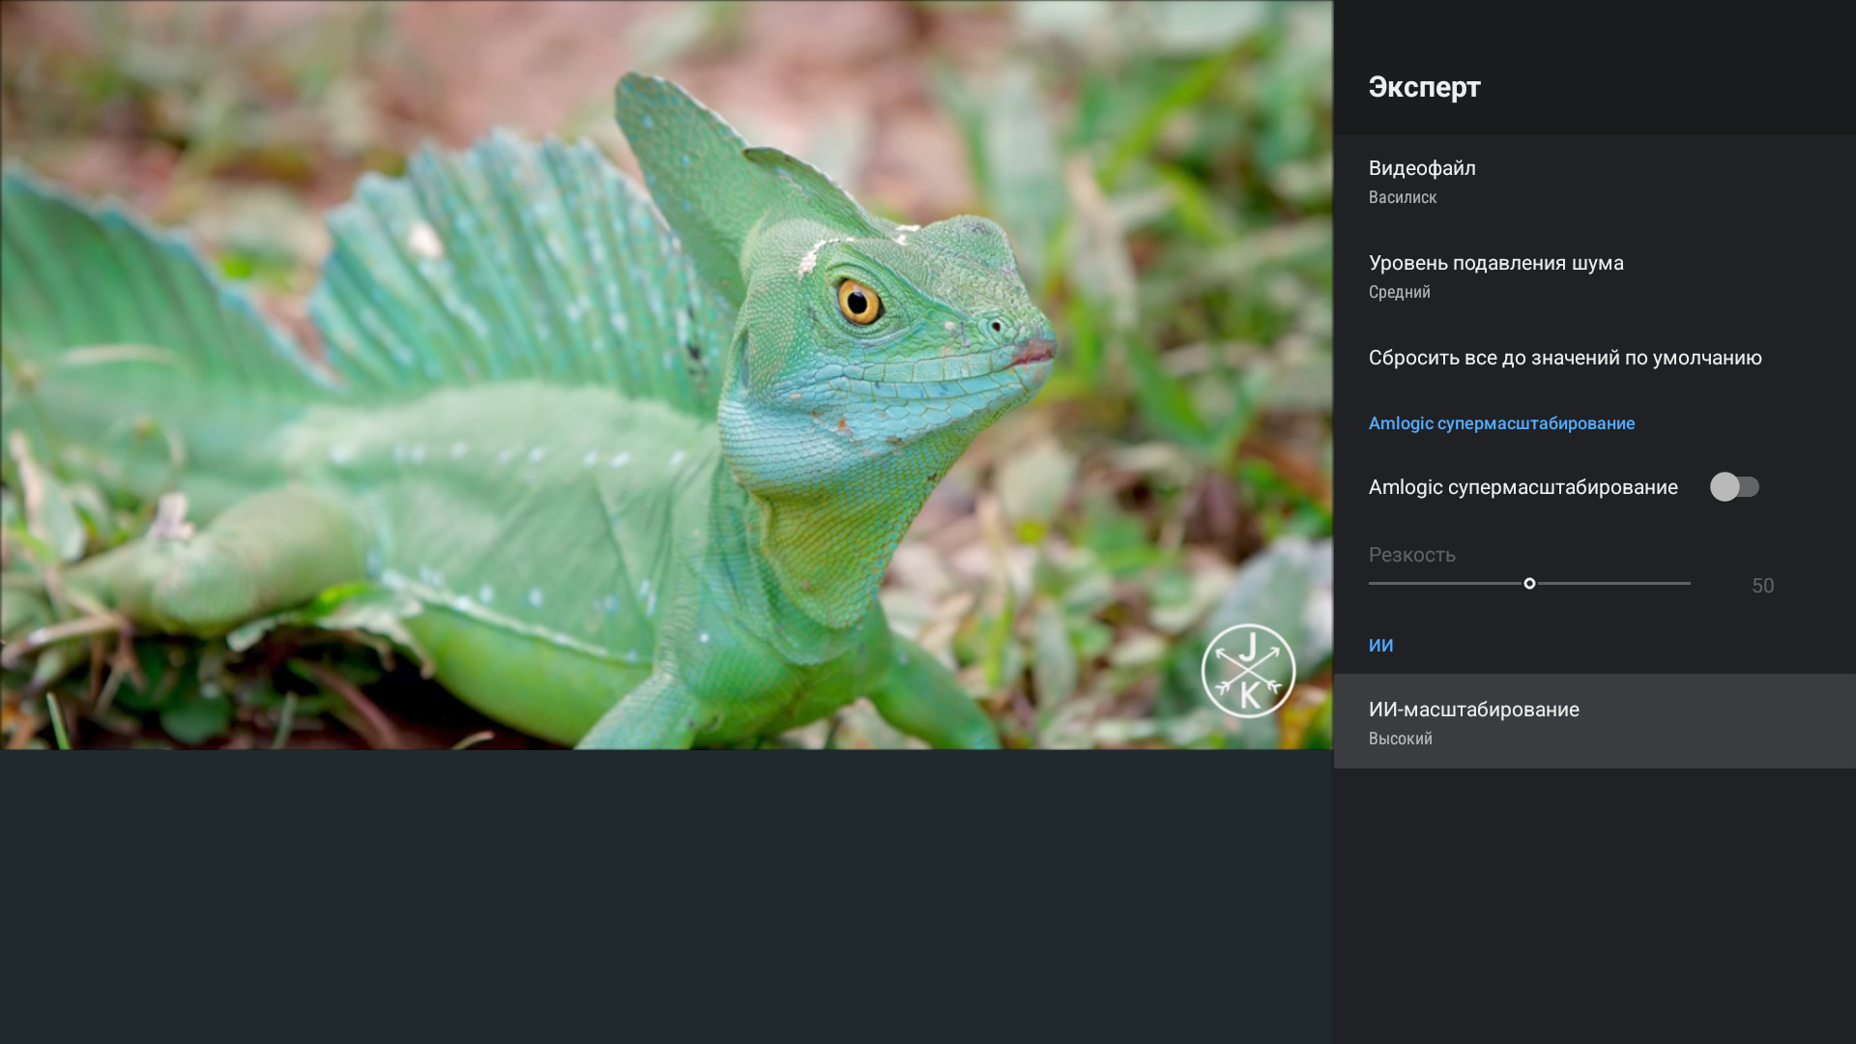Click the Средний noise reduction value
This screenshot has width=1856, height=1044.
[x=1399, y=292]
